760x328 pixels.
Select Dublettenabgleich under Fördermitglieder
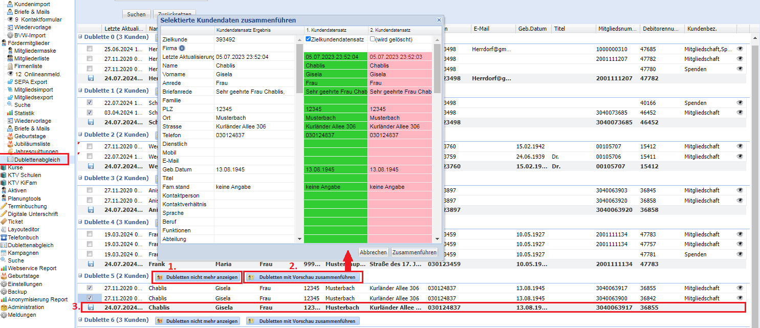coord(37,160)
